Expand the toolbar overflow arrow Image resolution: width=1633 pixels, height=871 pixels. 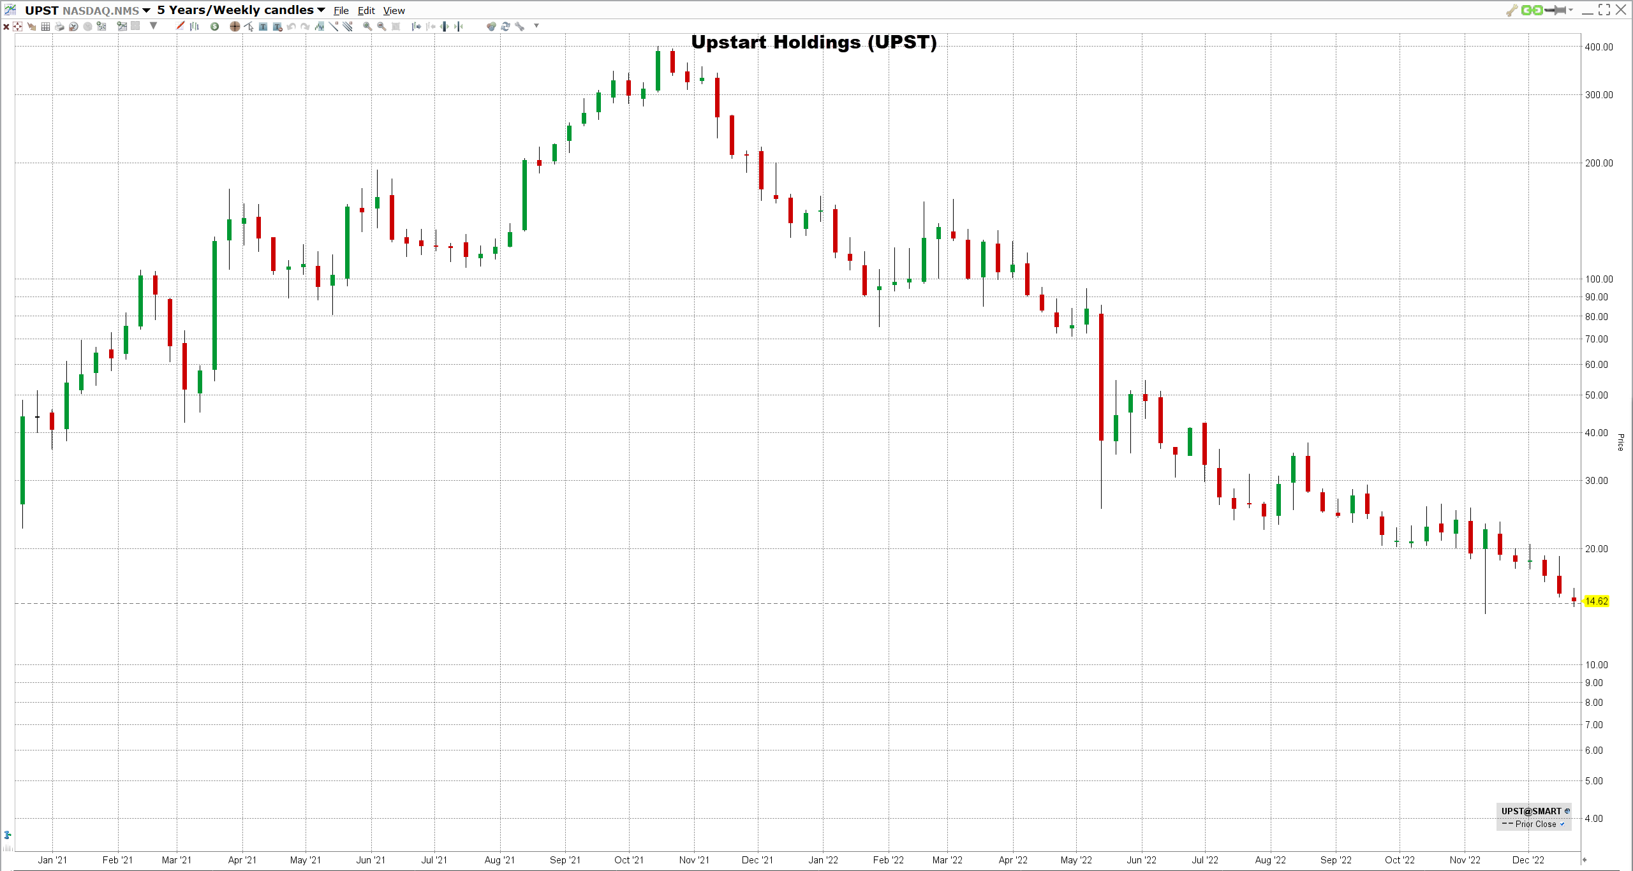click(536, 26)
